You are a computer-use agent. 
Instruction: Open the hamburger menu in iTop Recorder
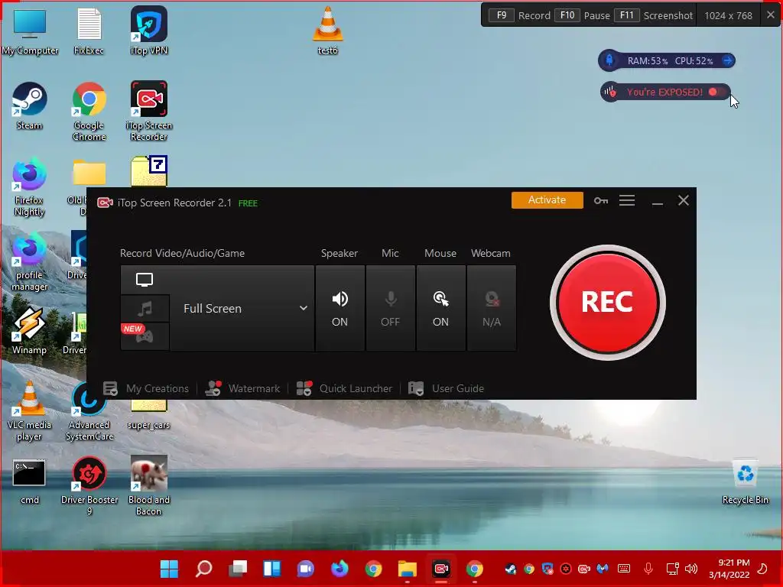click(627, 201)
